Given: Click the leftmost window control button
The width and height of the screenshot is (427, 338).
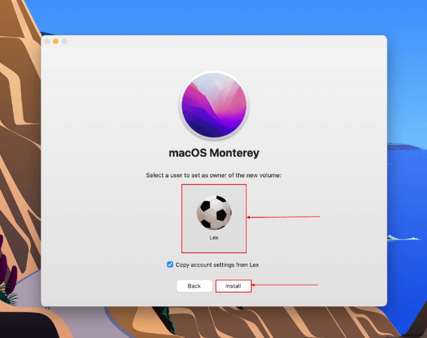Looking at the screenshot, I should [x=48, y=41].
